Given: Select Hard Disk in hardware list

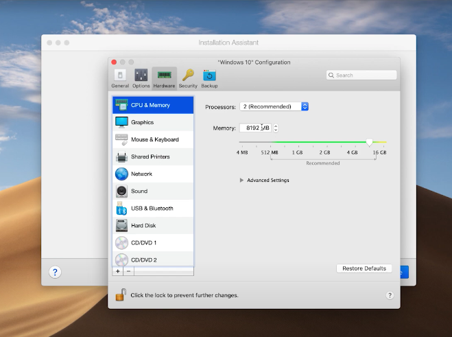Looking at the screenshot, I should 153,226.
